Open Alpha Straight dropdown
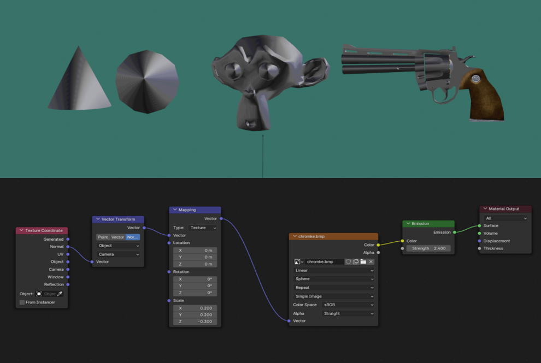Image resolution: width=541 pixels, height=363 pixels. tap(348, 314)
